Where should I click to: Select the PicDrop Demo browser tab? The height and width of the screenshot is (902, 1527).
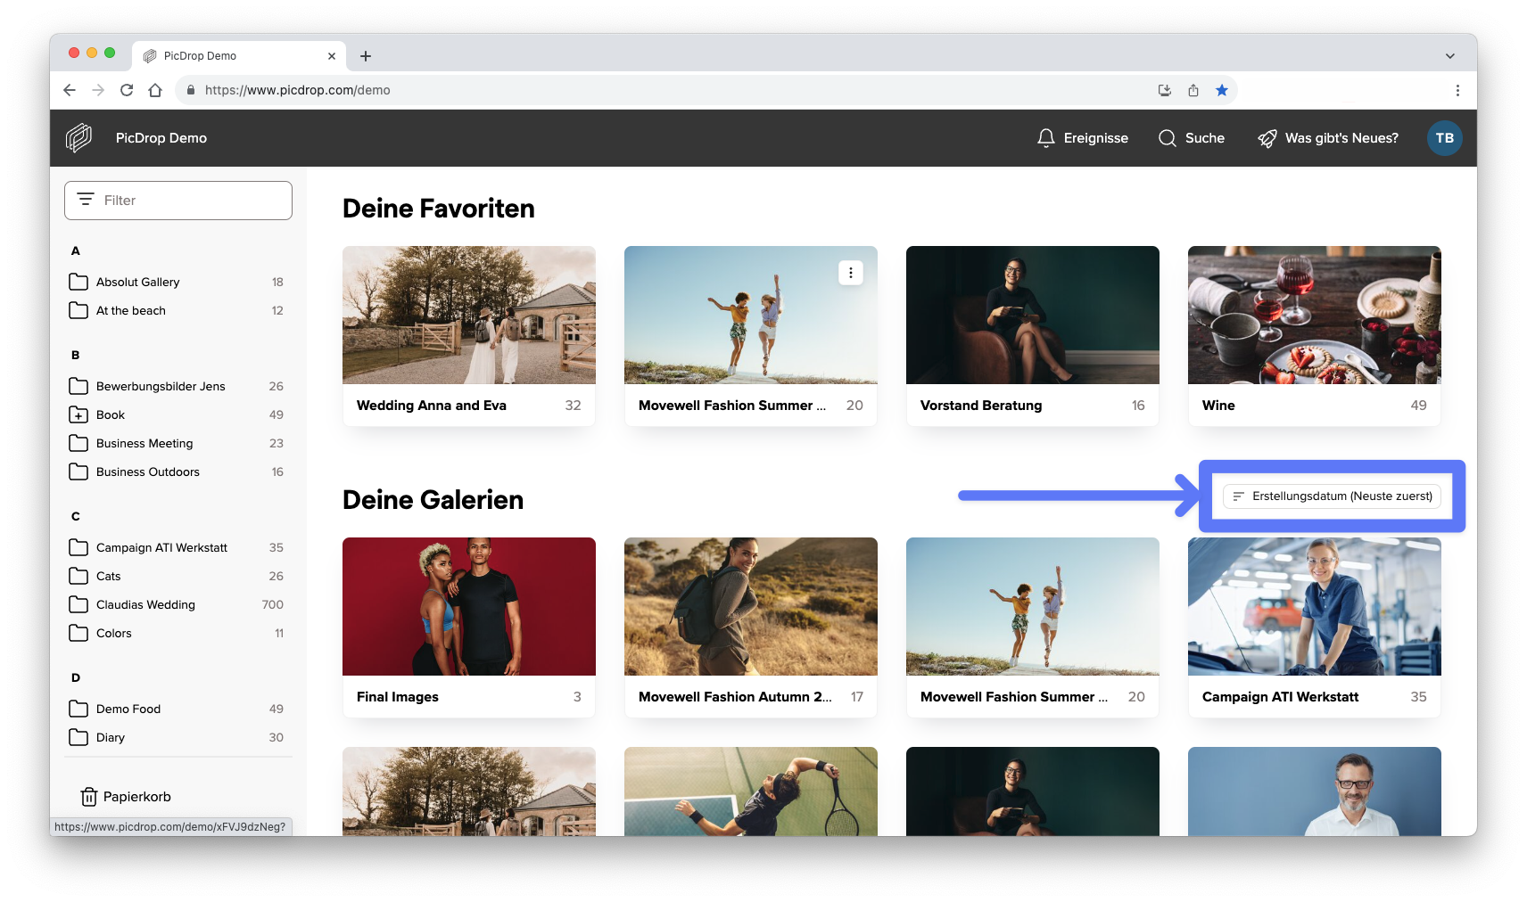tap(239, 56)
